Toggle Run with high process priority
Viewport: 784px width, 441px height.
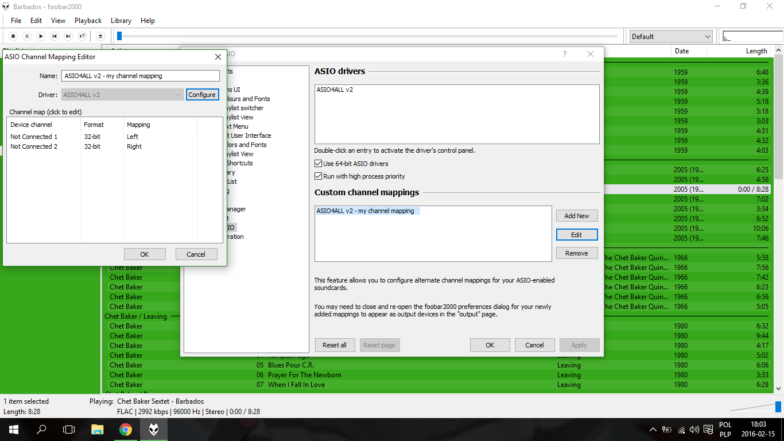319,176
